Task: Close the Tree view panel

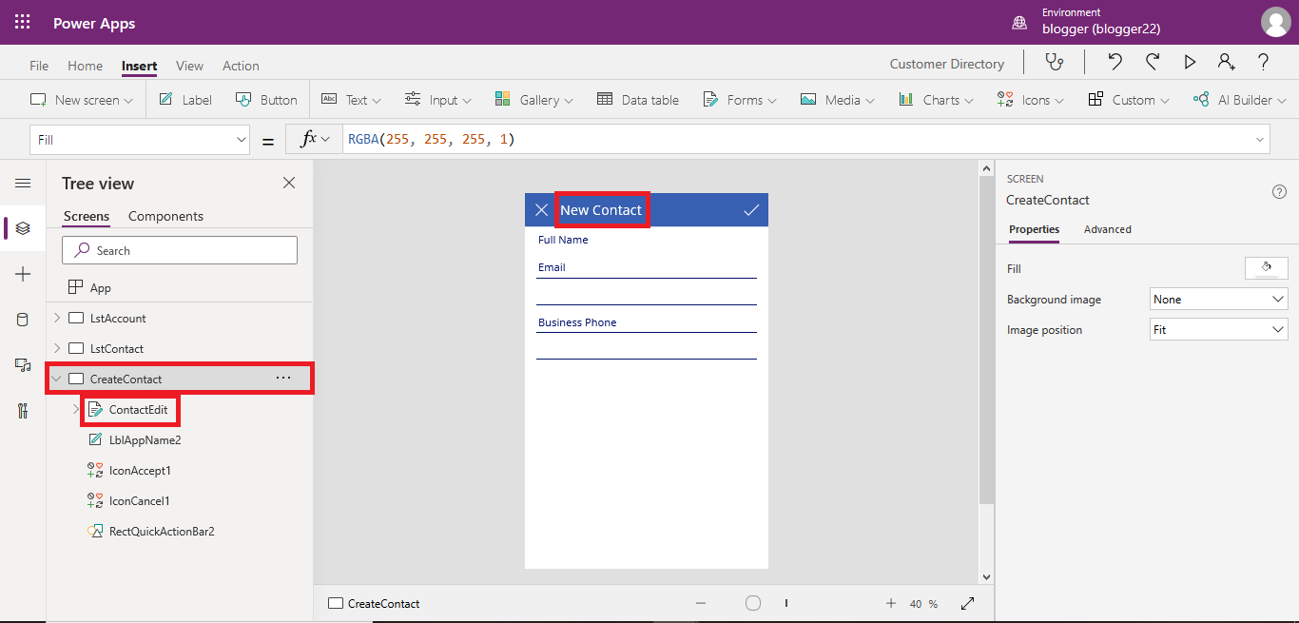Action: click(x=289, y=183)
